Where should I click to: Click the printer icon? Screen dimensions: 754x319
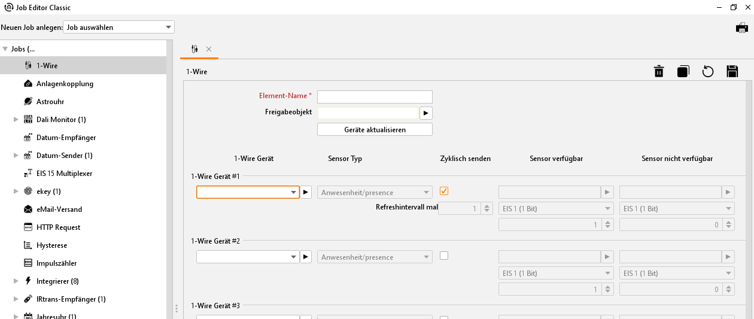[x=742, y=28]
